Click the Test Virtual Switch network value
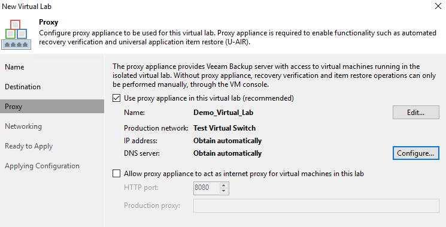The image size is (446, 227). pos(224,128)
